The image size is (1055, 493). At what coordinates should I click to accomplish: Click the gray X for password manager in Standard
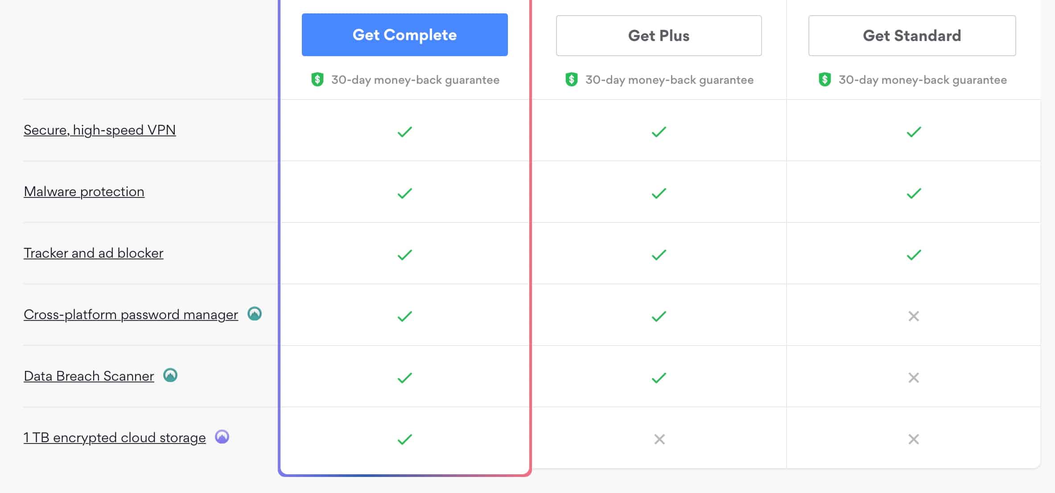coord(914,316)
